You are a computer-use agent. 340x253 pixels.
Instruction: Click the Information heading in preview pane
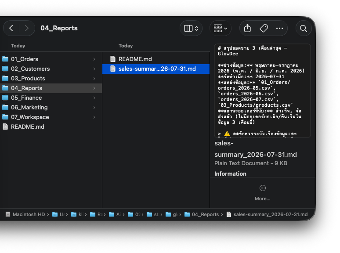pyautogui.click(x=230, y=173)
